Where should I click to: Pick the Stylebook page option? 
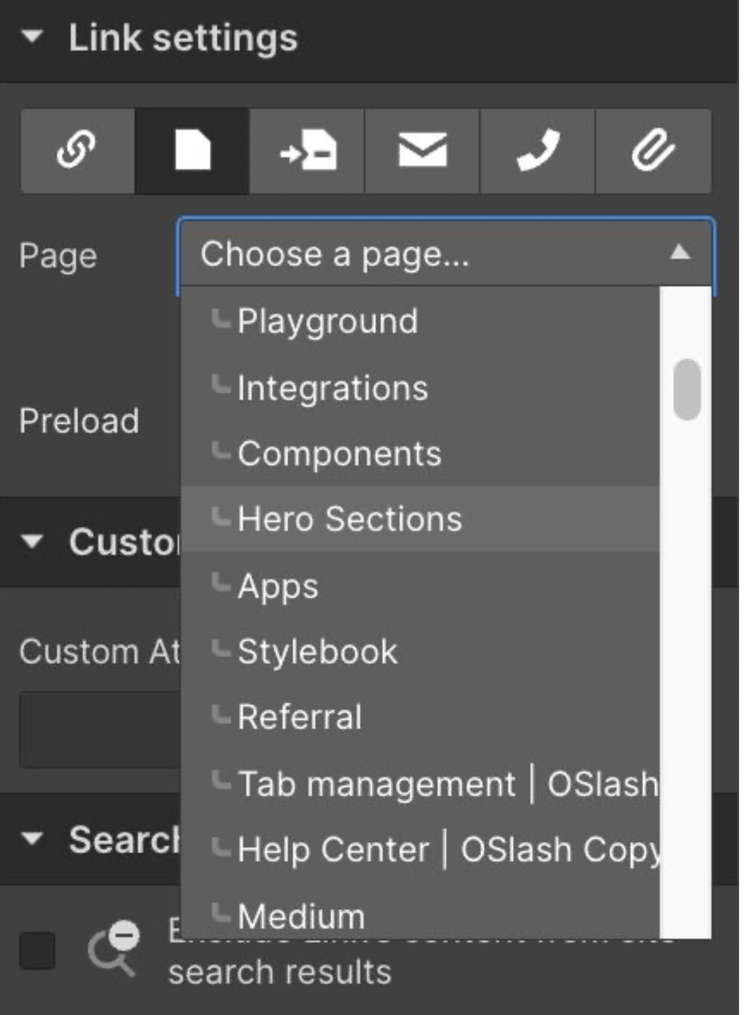(318, 651)
